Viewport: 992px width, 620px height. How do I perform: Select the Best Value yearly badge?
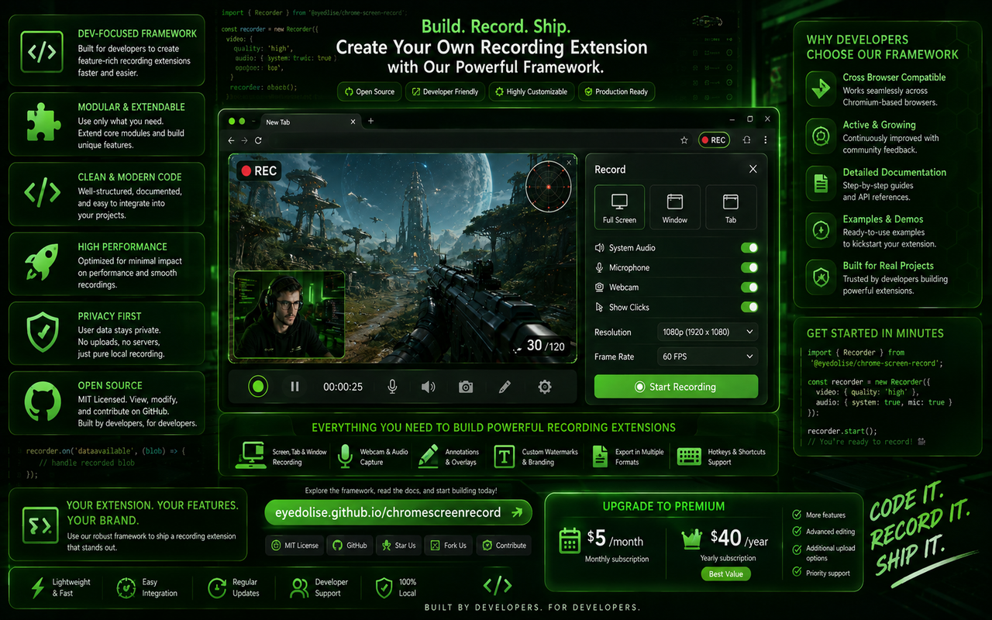726,574
